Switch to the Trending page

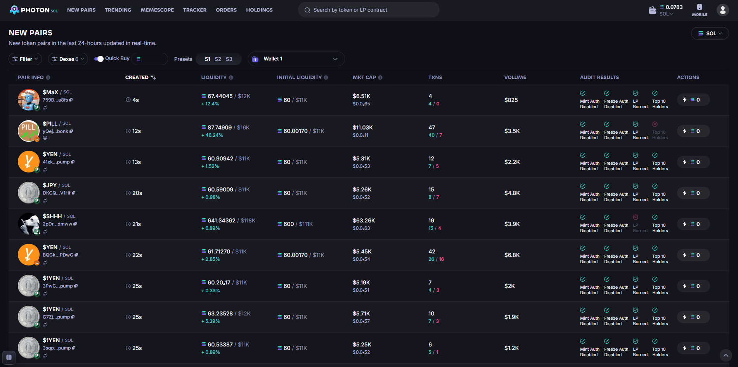tap(118, 10)
